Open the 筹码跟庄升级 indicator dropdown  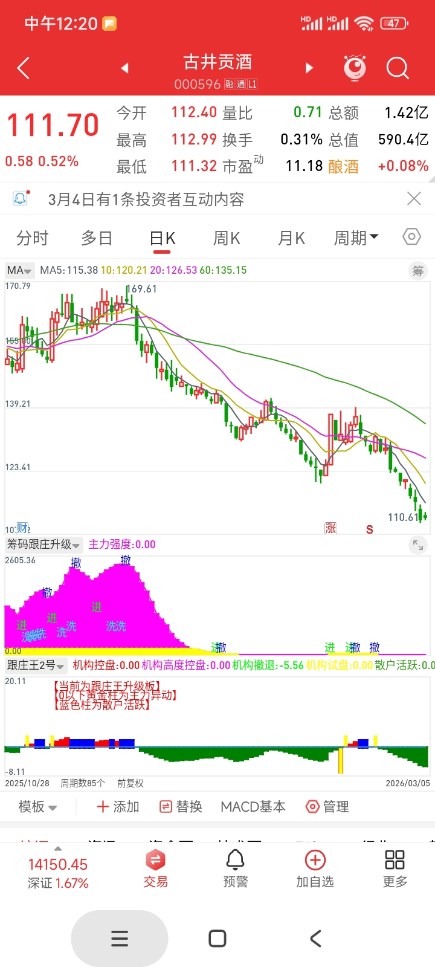click(x=43, y=545)
